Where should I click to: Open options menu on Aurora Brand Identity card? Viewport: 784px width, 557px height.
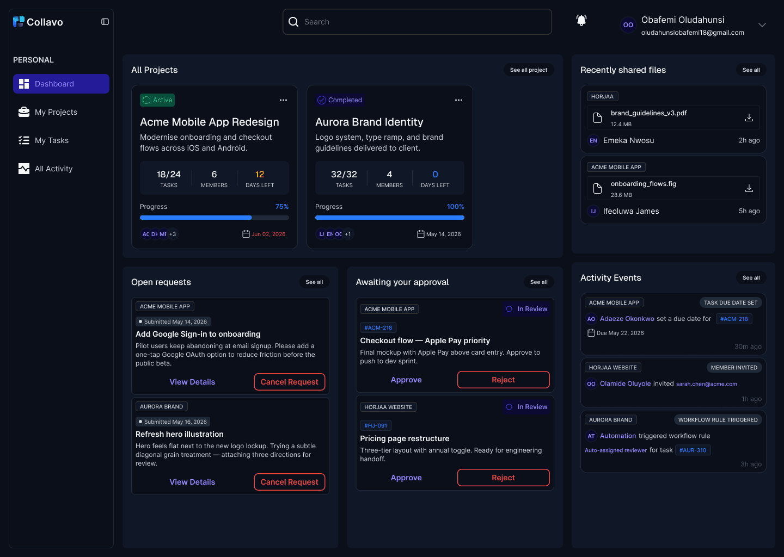(x=458, y=100)
